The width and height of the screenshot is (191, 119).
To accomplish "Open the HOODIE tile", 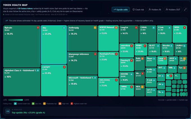I will 127,78.
